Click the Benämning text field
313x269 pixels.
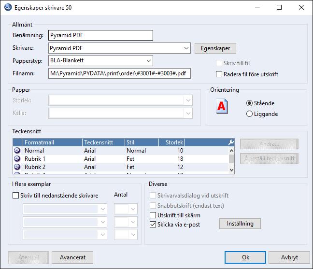100,35
